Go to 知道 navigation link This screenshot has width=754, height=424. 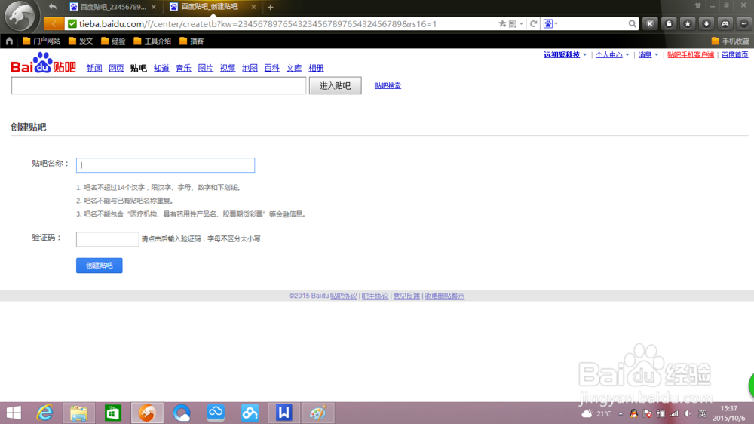(x=161, y=68)
